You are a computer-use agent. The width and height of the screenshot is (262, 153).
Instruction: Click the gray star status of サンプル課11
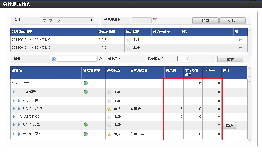click(109, 101)
